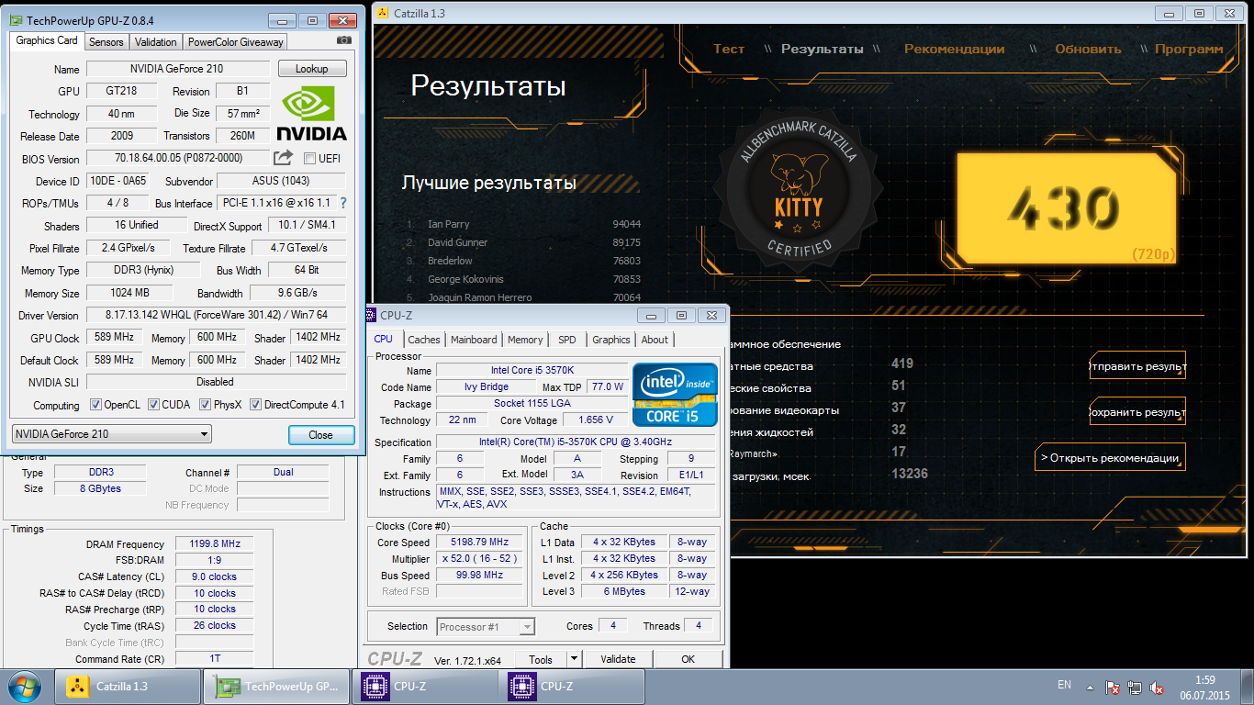Screen dimensions: 1254x705
Task: Click the muted volume tray icon
Action: [1158, 687]
